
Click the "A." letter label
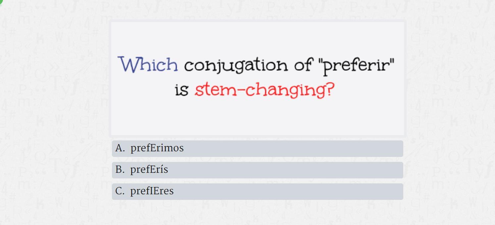pos(120,148)
